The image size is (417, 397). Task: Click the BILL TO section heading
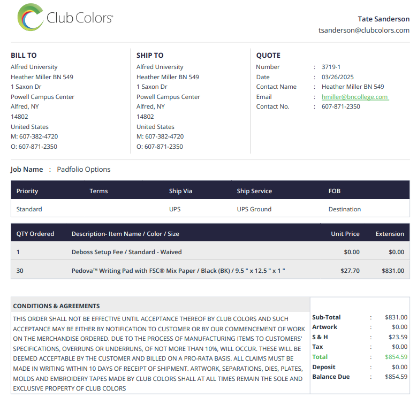[x=24, y=55]
